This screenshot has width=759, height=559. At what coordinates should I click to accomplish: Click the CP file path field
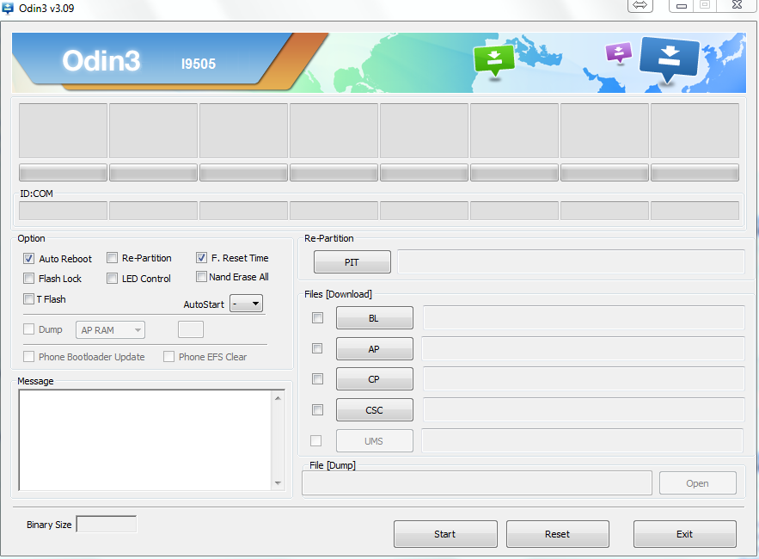tap(584, 378)
